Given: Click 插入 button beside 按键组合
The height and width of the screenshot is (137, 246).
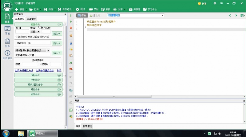Looking at the screenshot, I should coord(57,43).
